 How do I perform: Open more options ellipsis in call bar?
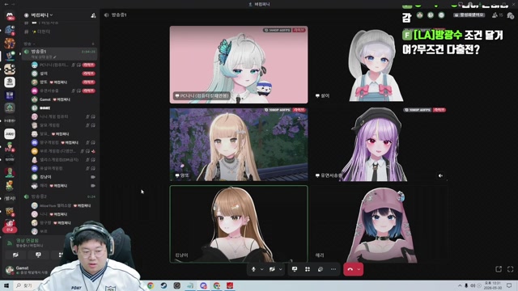pos(333,269)
